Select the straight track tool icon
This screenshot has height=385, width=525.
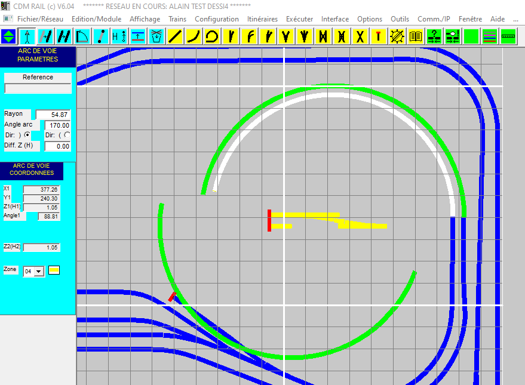pyautogui.click(x=175, y=36)
